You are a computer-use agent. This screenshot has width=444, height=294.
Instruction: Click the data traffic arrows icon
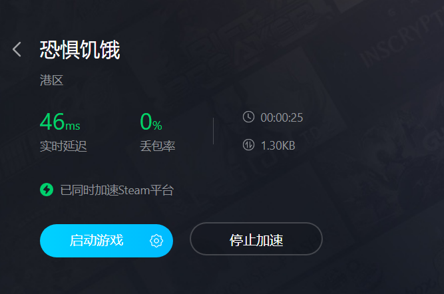pos(248,145)
